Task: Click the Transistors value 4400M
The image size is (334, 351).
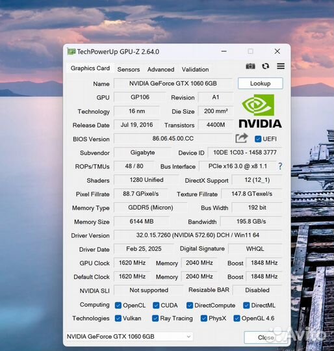Action: point(216,125)
